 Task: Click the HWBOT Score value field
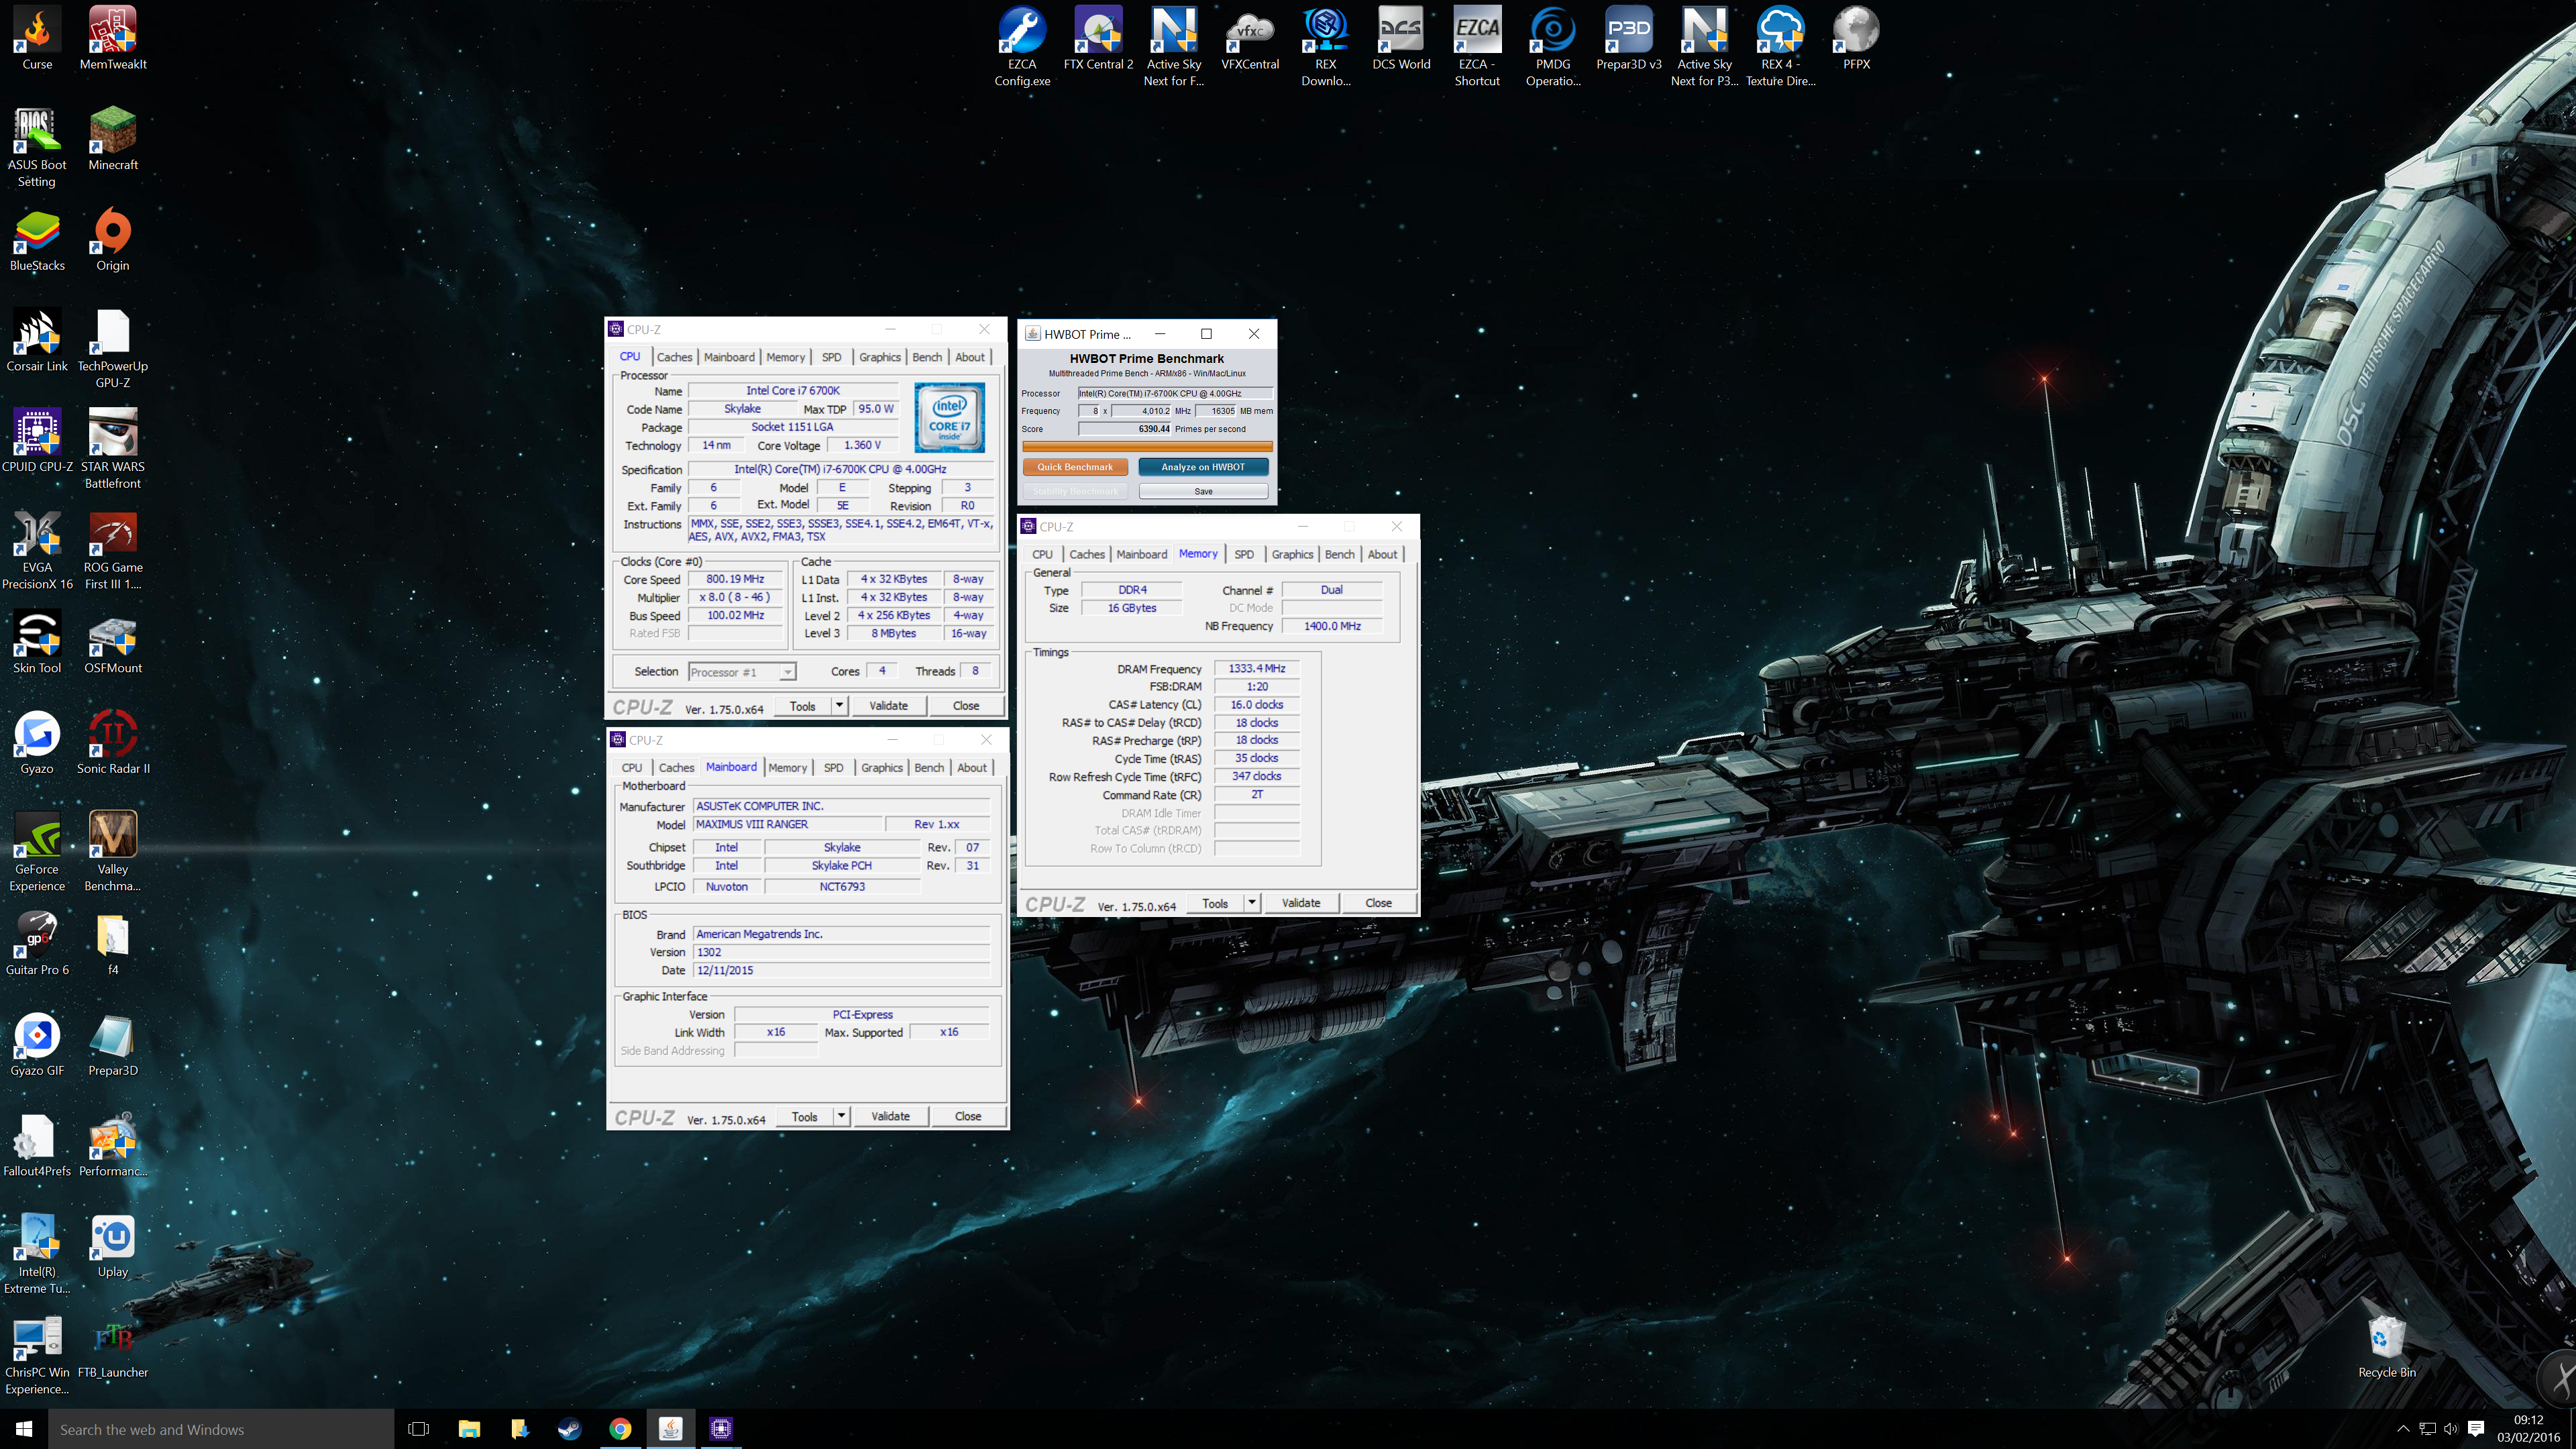coord(1125,429)
